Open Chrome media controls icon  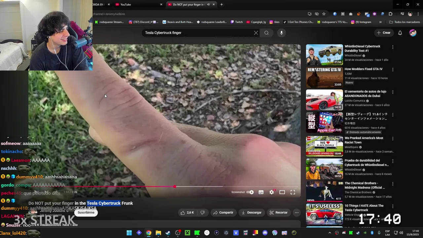point(402,14)
